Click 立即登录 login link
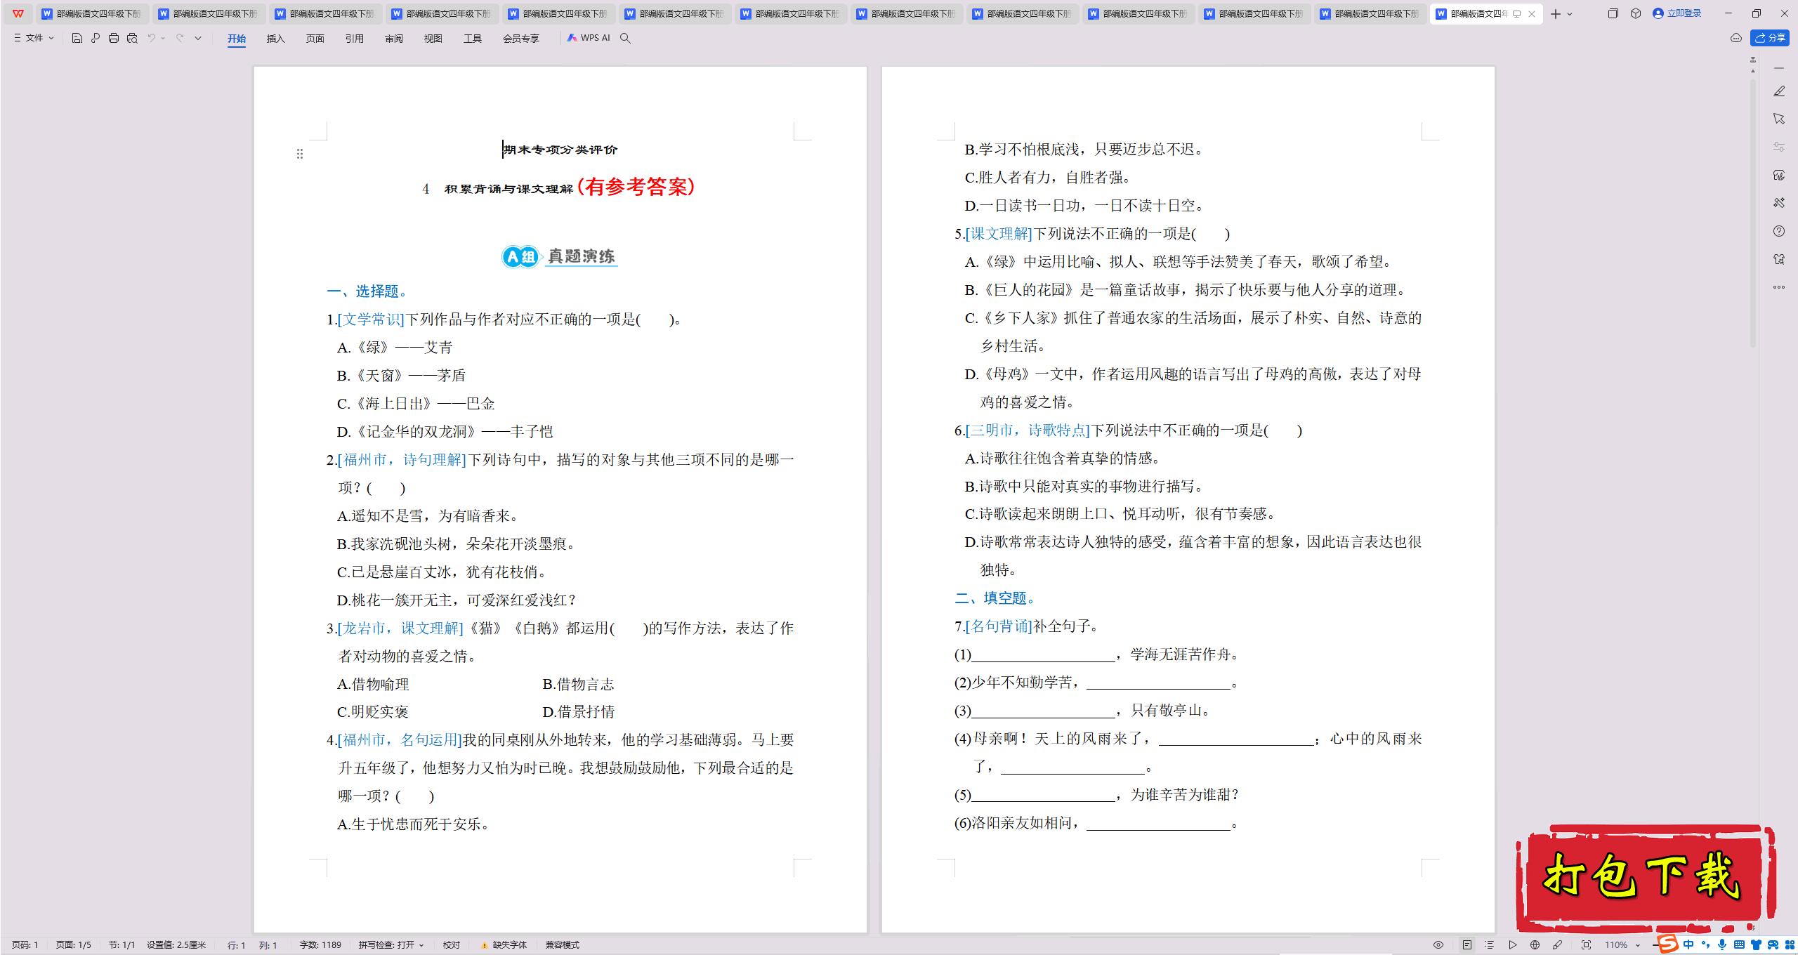The image size is (1798, 955). 1677,13
